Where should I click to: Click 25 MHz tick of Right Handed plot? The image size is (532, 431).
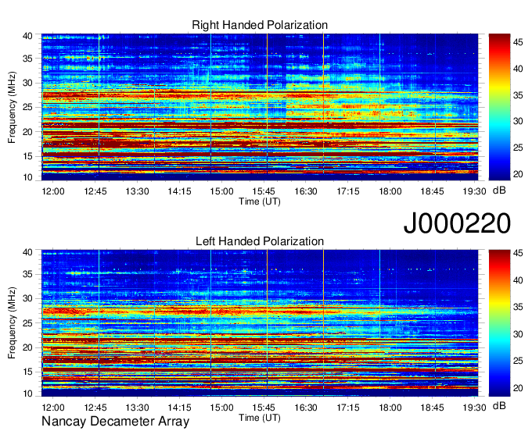(x=27, y=107)
